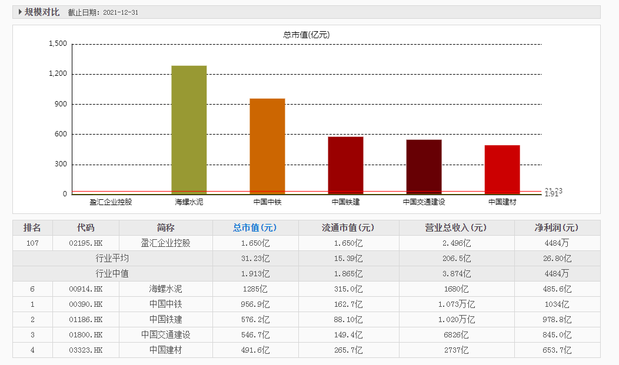The height and width of the screenshot is (365, 619).
Task: Click 流通市值 value 88.10亿
Action: point(348,320)
